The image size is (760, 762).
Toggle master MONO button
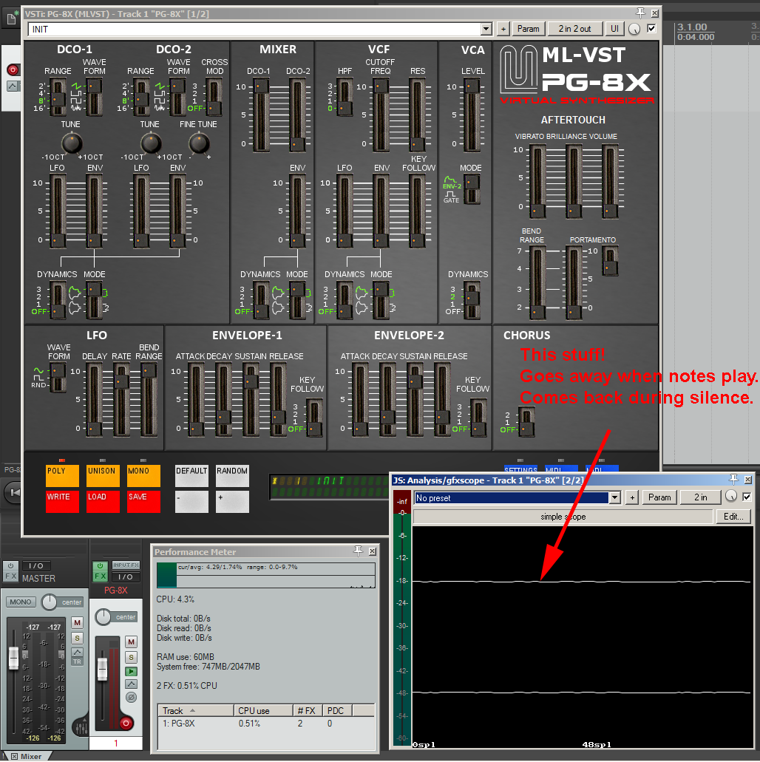[x=21, y=602]
